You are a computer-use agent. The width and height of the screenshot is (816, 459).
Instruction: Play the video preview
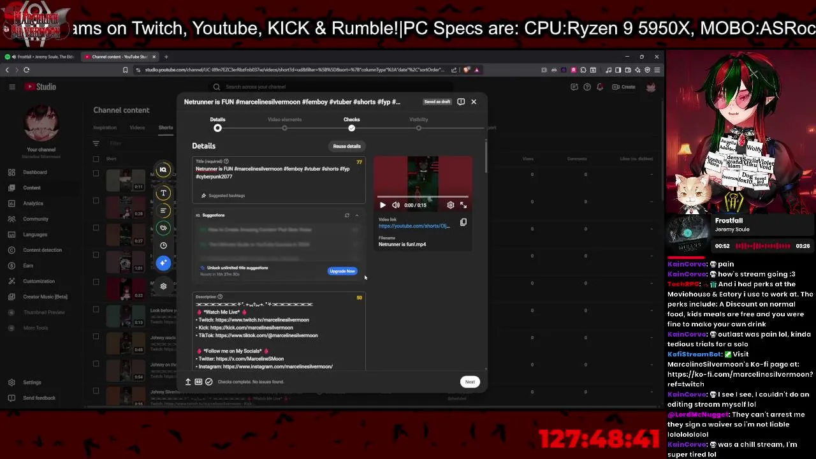tap(382, 205)
